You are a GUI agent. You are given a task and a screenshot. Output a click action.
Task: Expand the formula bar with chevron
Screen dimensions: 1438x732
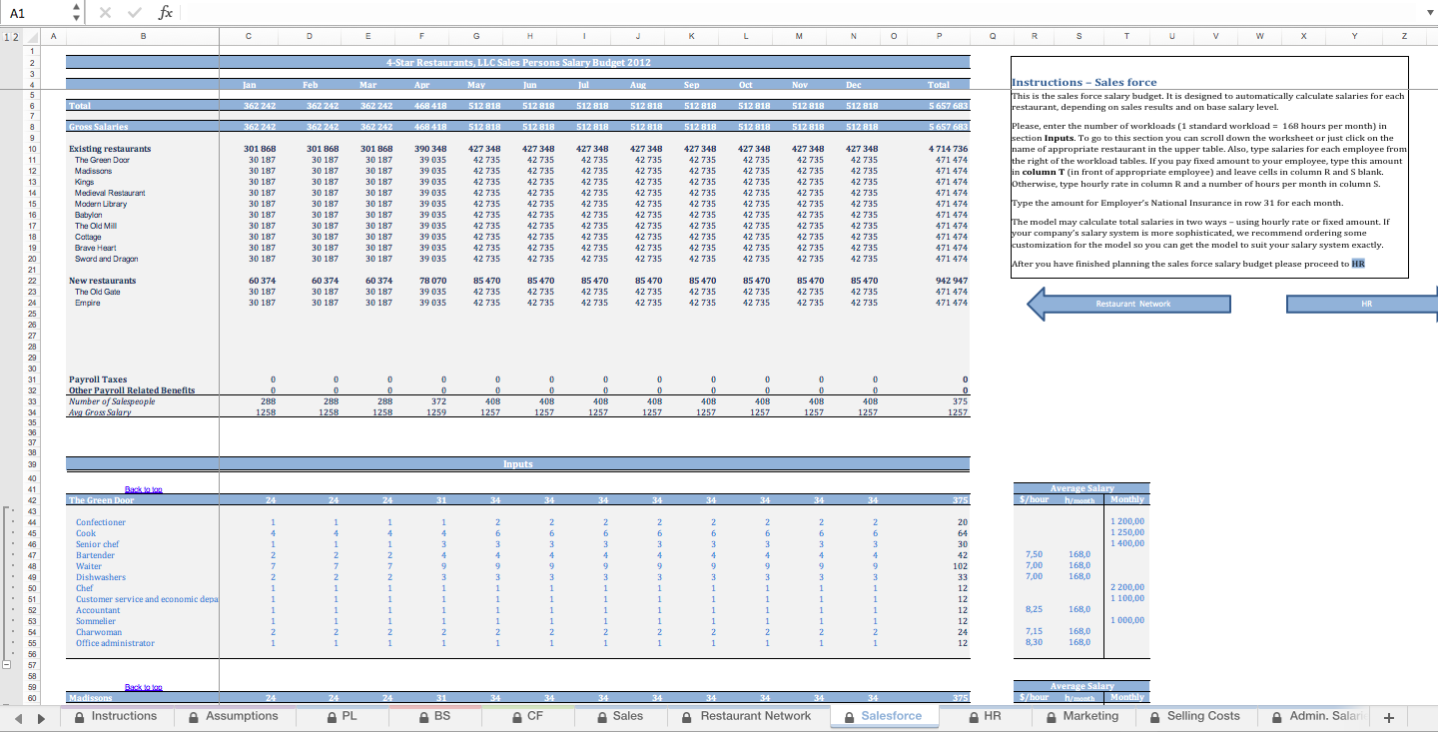pos(1429,13)
